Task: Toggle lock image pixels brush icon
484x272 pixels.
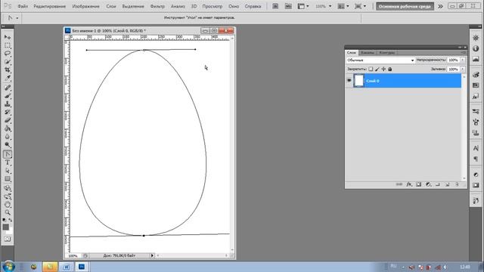Action: coord(377,69)
